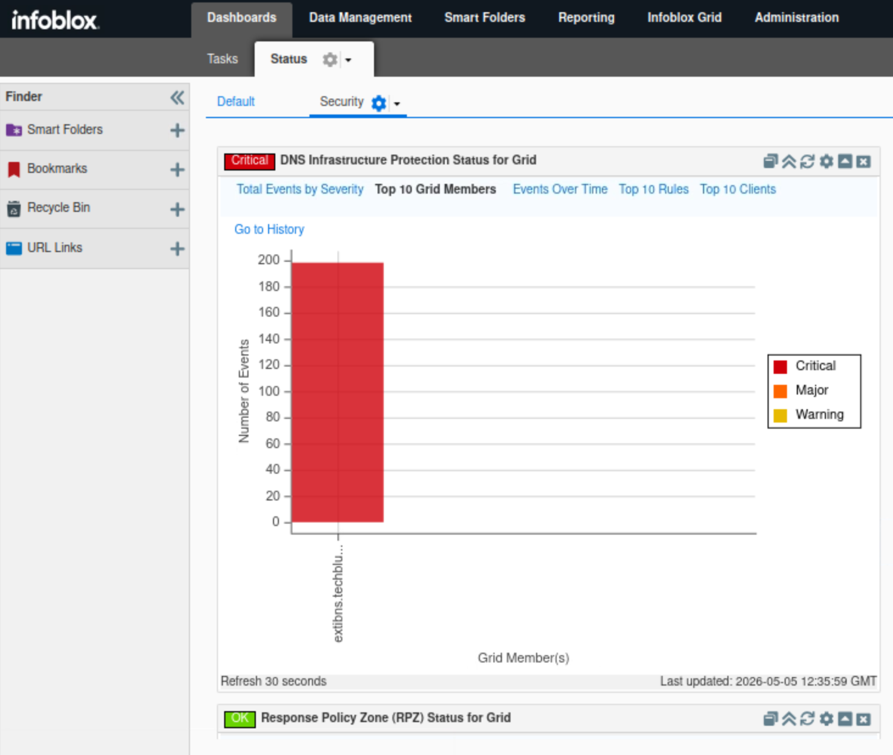This screenshot has height=755, width=893.
Task: Select the Status sub-tab
Action: pos(289,59)
